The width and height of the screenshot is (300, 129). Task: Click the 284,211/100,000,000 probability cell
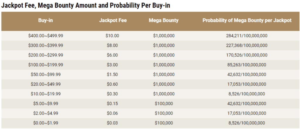point(247,36)
